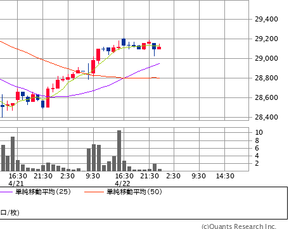
Task: Click the 単純移動平均(50) legend entry
Action: point(134,192)
